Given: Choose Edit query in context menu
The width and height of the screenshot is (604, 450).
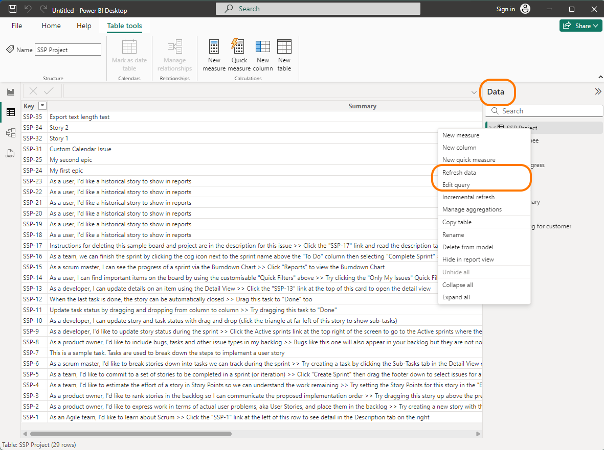Looking at the screenshot, I should pyautogui.click(x=456, y=185).
